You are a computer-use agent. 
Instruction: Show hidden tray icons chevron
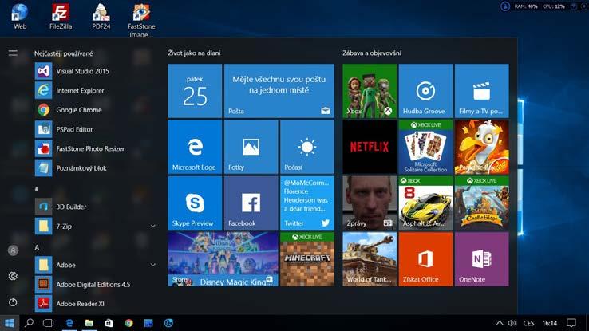500,323
